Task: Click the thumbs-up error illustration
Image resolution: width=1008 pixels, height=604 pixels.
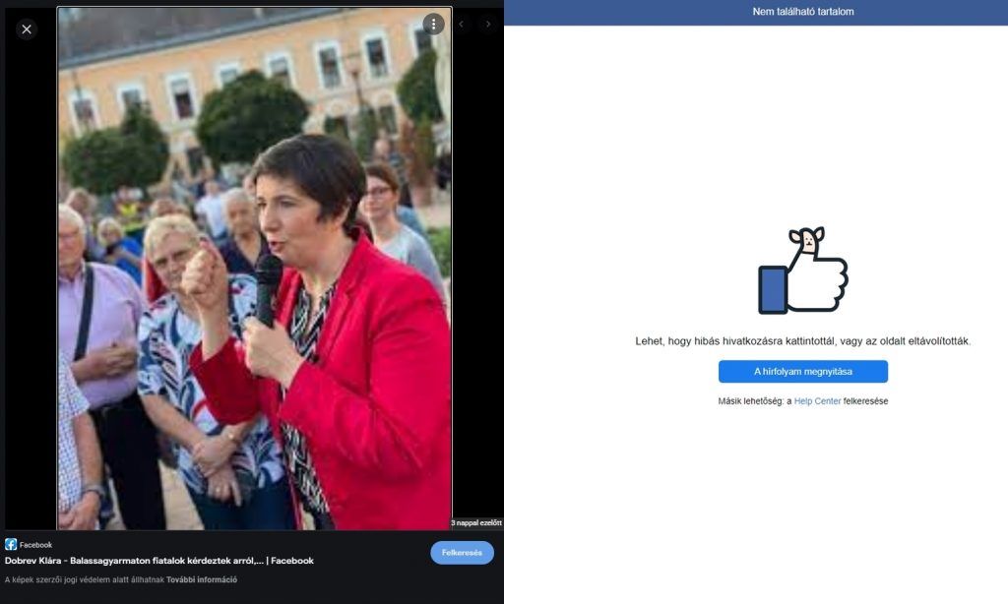Action: click(x=803, y=271)
